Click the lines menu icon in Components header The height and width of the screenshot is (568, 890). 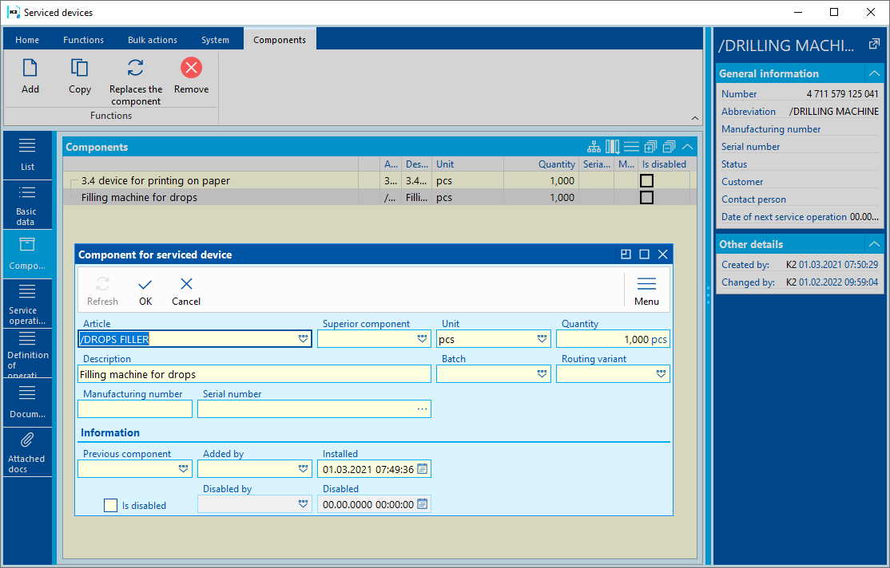(x=631, y=147)
